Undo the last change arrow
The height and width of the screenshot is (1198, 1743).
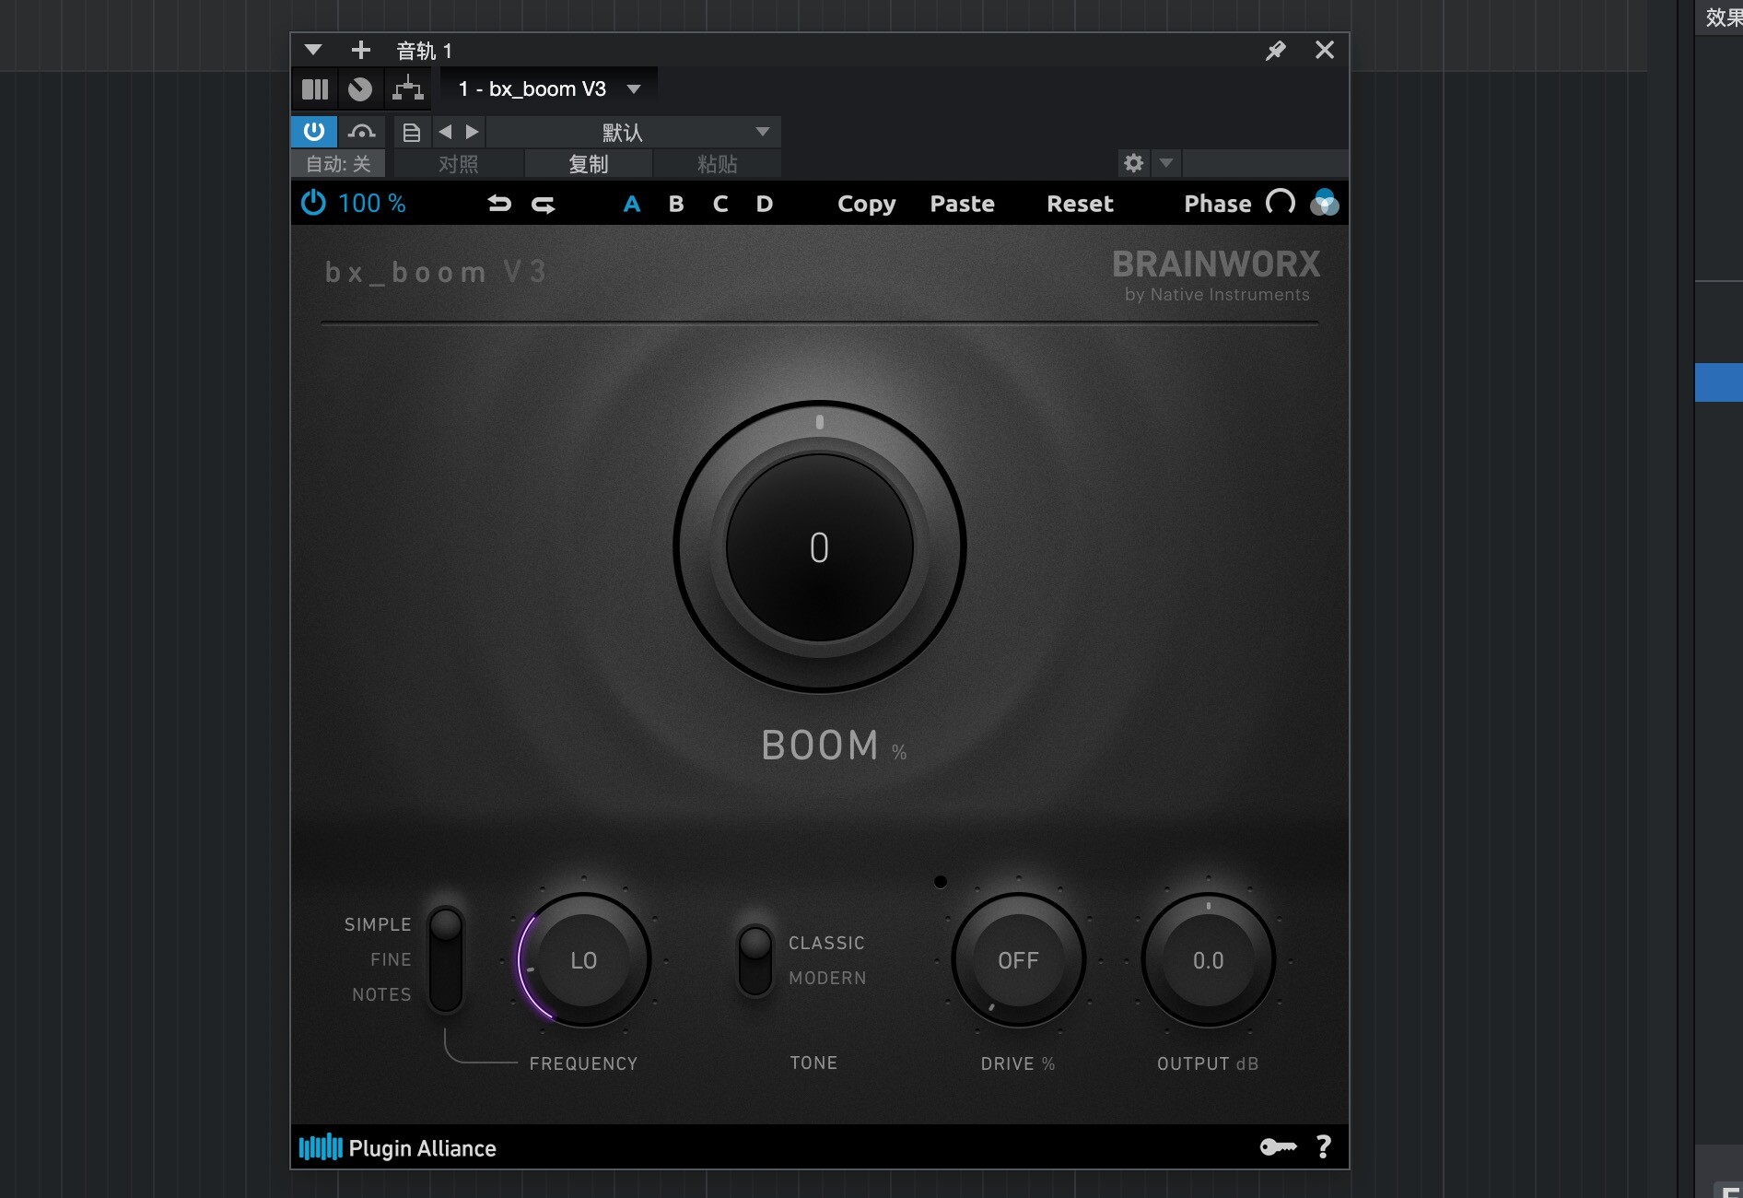499,204
